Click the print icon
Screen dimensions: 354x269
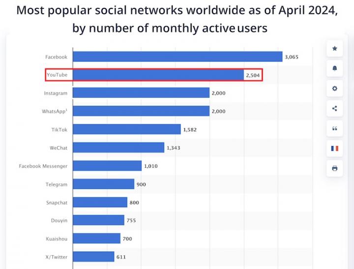tap(335, 168)
